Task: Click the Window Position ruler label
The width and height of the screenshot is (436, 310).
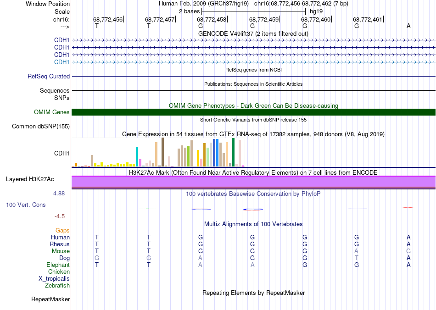Action: 48,4
